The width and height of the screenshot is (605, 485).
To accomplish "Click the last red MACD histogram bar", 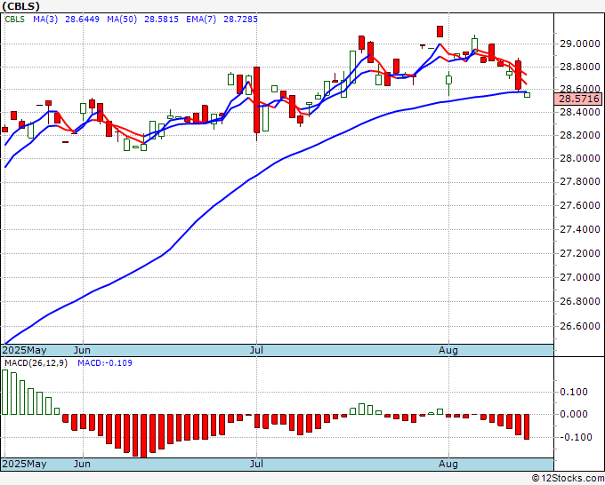I will (x=527, y=427).
